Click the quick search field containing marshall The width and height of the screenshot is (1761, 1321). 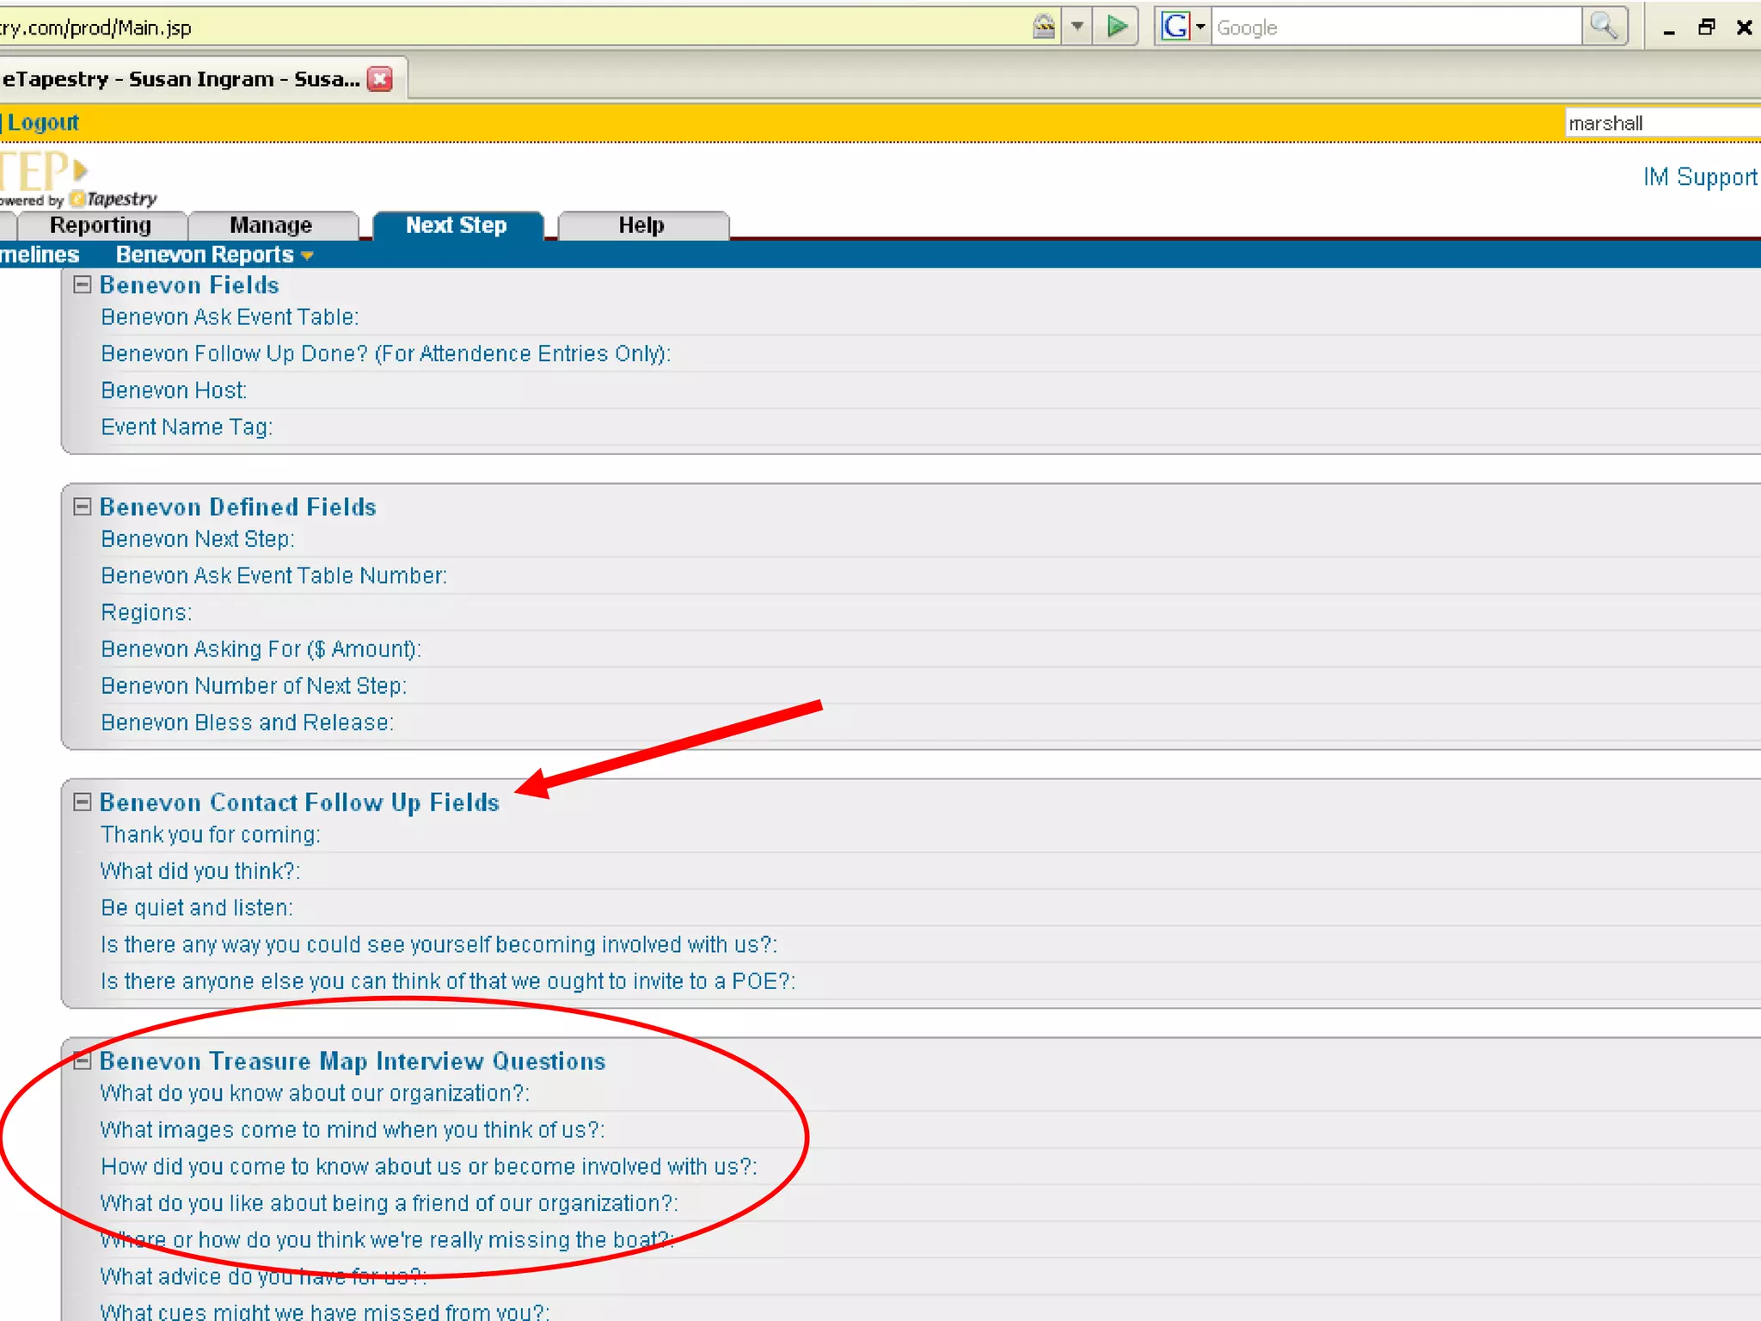click(1660, 123)
